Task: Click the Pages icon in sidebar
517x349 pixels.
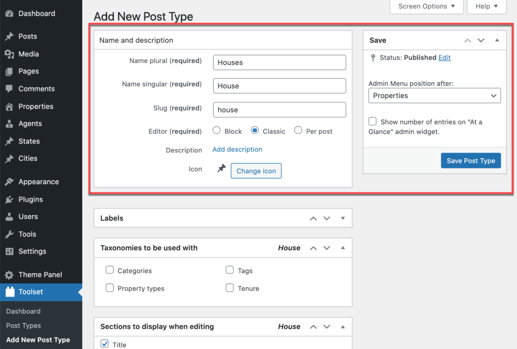Action: (9, 72)
